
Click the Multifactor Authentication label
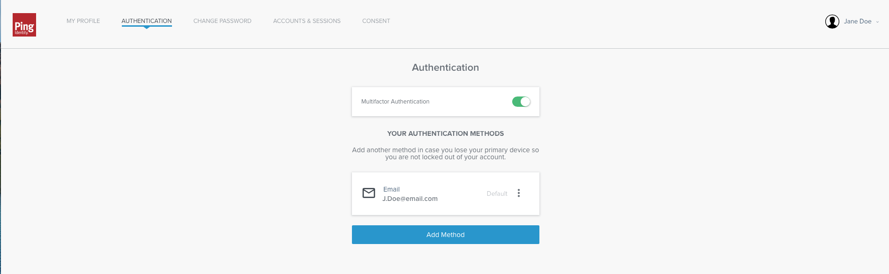(395, 102)
